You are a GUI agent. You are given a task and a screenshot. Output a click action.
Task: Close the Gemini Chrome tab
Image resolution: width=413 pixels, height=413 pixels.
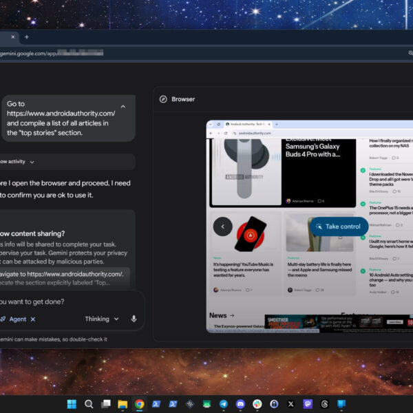pyautogui.click(x=13, y=37)
